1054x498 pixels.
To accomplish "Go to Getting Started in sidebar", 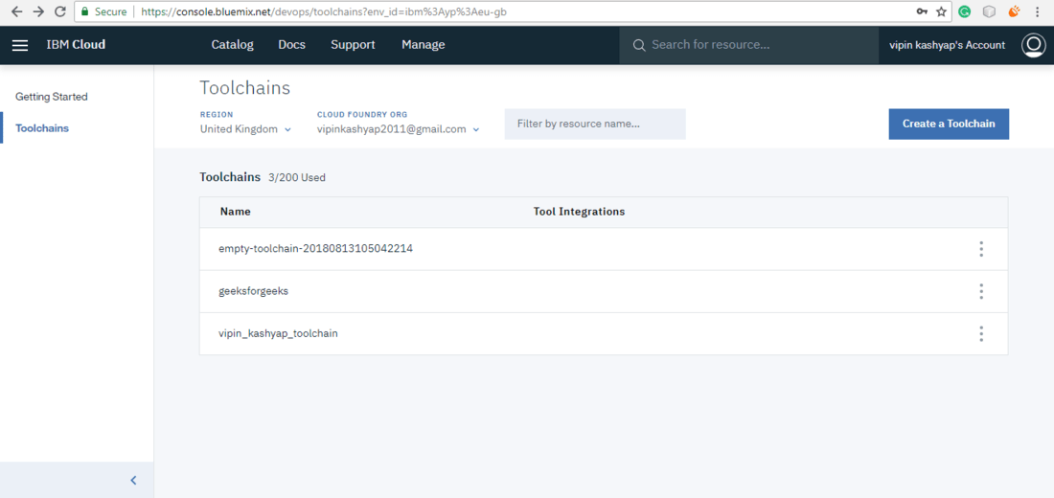I will point(52,97).
